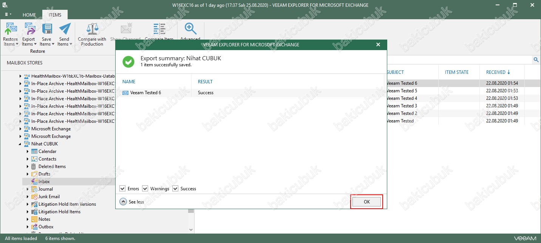This screenshot has height=243, width=541.
Task: Expand the Outbox folder arrow
Action: coord(28,227)
